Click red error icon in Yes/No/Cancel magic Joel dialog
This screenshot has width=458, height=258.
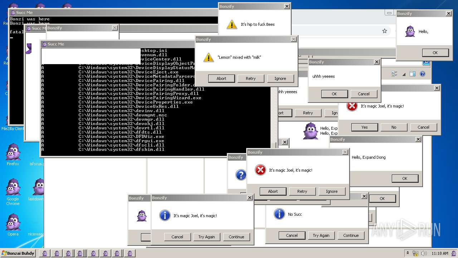coord(352,106)
